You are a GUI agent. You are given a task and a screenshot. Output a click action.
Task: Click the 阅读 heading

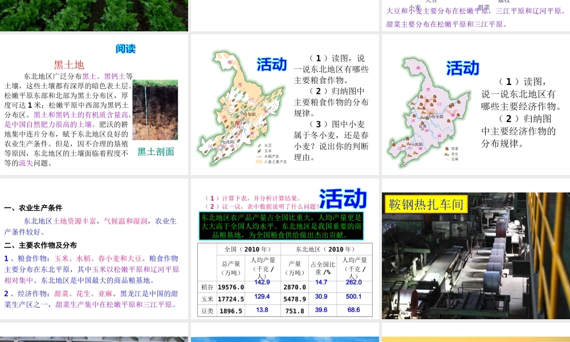(126, 48)
